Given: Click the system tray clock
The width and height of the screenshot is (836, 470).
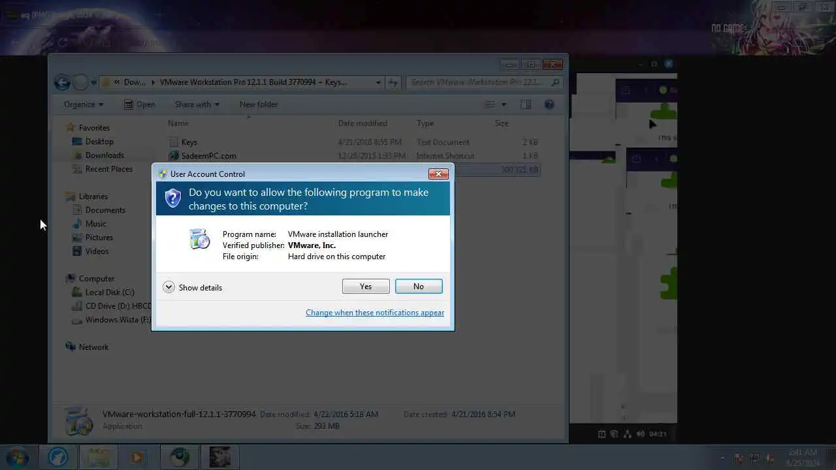Looking at the screenshot, I should click(x=804, y=458).
